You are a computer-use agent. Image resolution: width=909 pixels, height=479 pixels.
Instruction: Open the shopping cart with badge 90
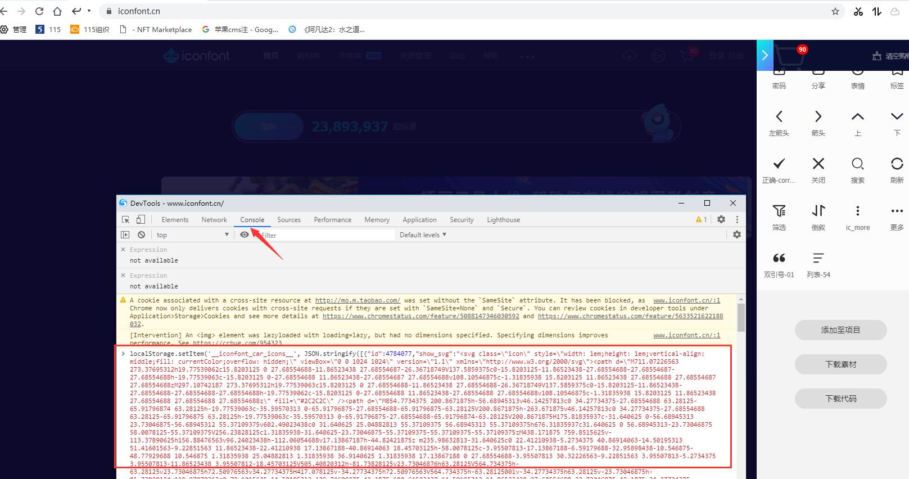point(790,57)
